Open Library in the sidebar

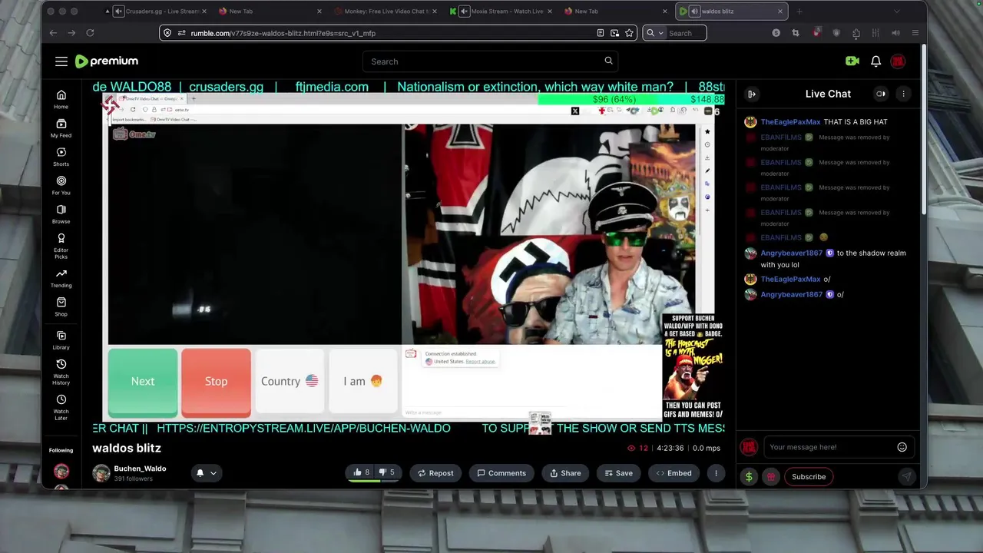point(61,340)
